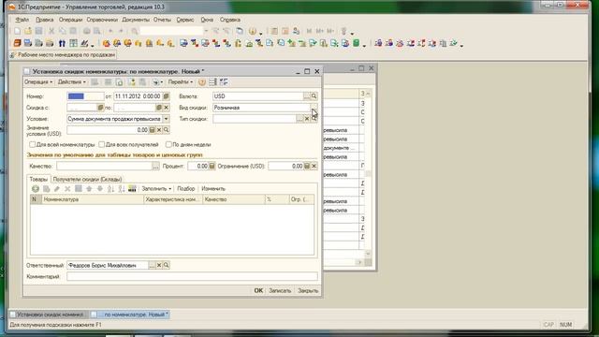The width and height of the screenshot is (599, 337).
Task: Clear the 'Значение условия' value with X
Action: (x=159, y=130)
